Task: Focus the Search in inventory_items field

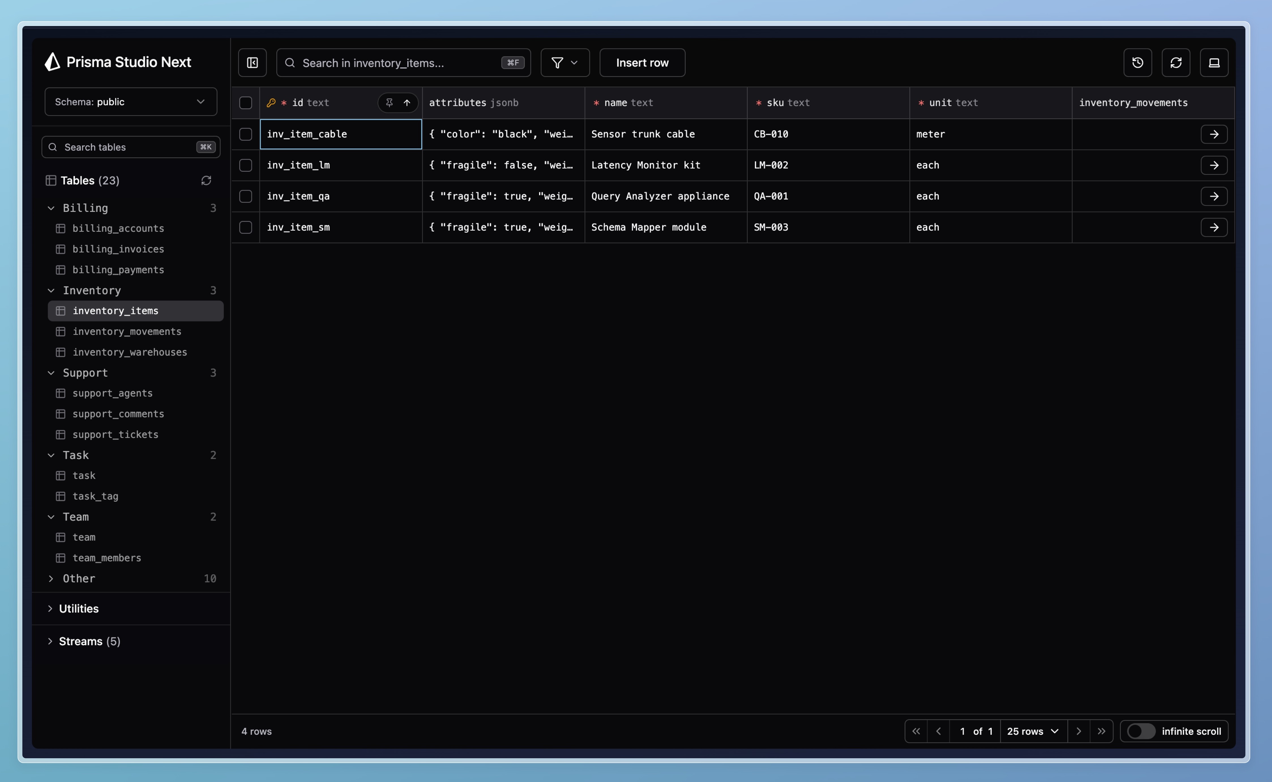Action: (404, 63)
